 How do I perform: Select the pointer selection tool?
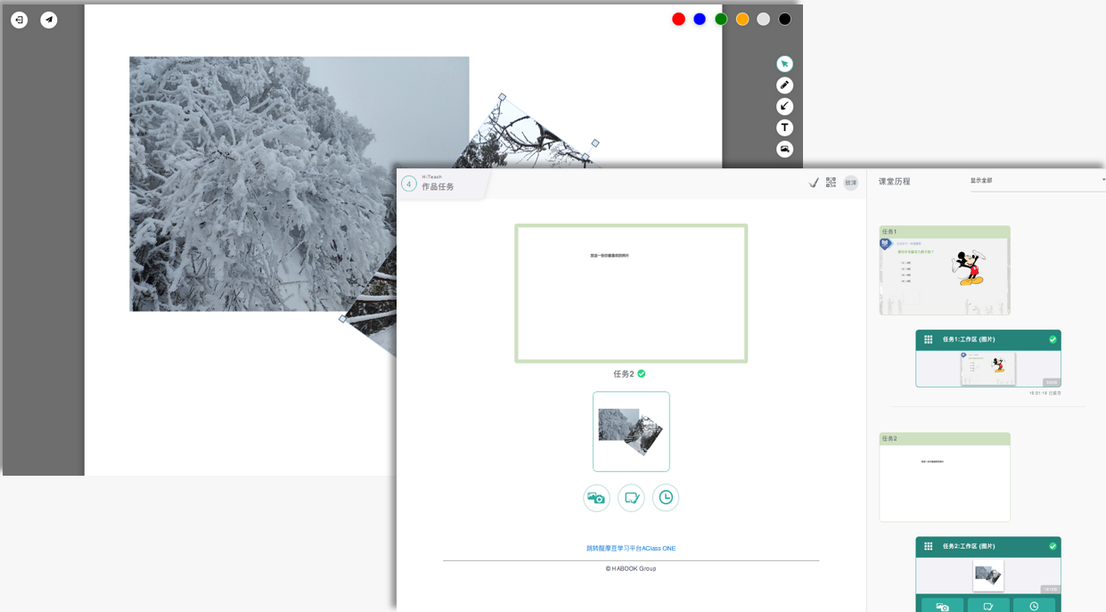point(784,64)
